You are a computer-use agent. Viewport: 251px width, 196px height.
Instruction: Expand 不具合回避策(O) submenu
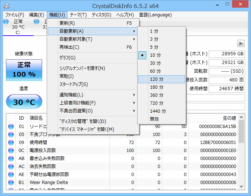[x=93, y=111]
